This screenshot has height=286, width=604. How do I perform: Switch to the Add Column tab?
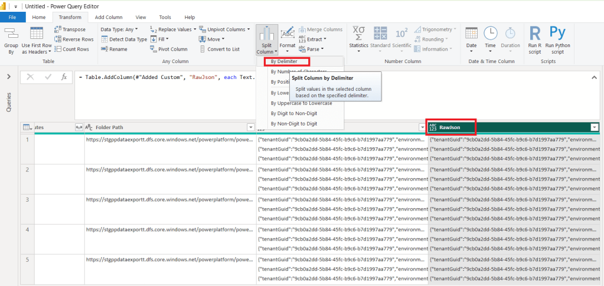coord(109,18)
